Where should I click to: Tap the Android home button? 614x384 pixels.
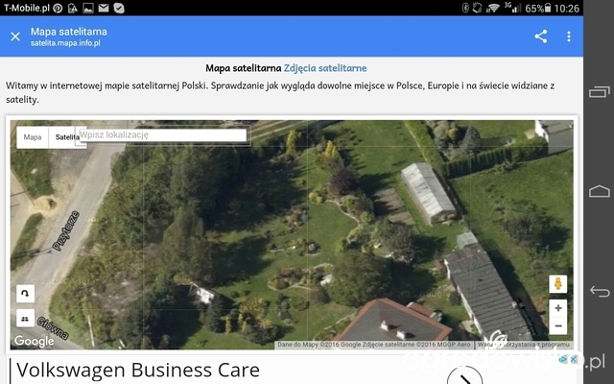pos(599,191)
